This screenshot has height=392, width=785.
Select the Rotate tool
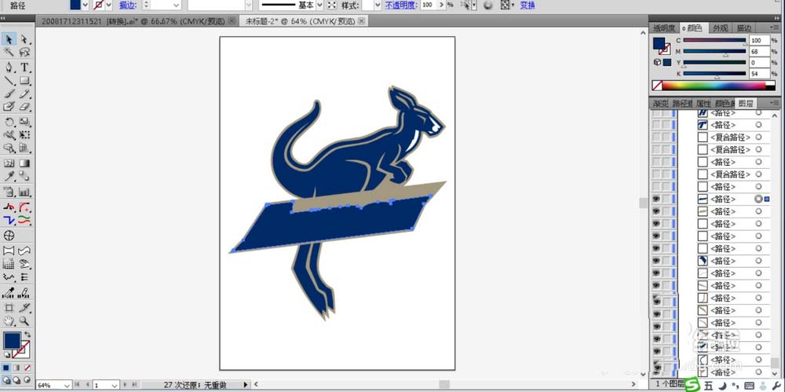[9, 122]
